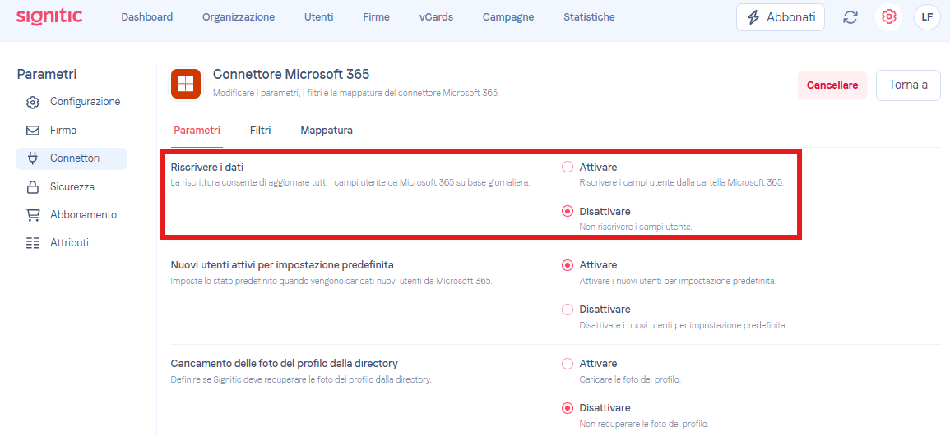Open the LF user avatar menu
The width and height of the screenshot is (950, 436).
[927, 17]
